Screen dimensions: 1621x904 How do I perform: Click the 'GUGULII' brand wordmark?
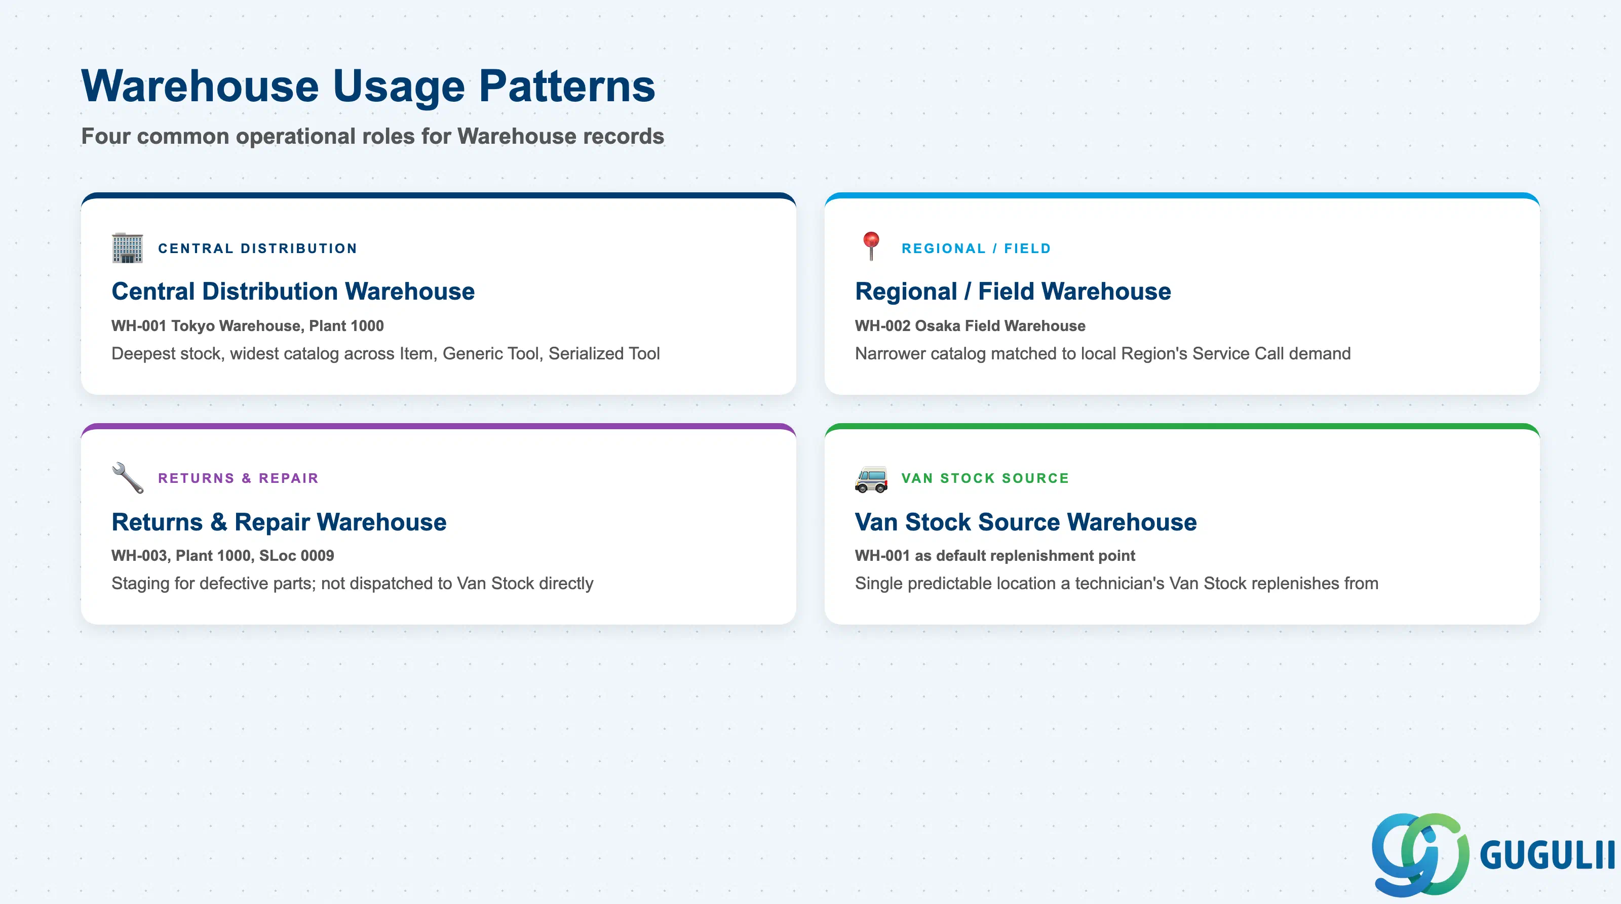(x=1547, y=855)
